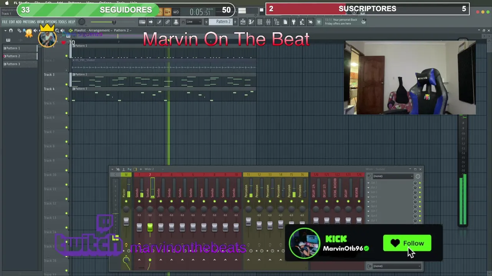This screenshot has height=276, width=492.
Task: Open the PATTERNS menu
Action: pyautogui.click(x=29, y=22)
